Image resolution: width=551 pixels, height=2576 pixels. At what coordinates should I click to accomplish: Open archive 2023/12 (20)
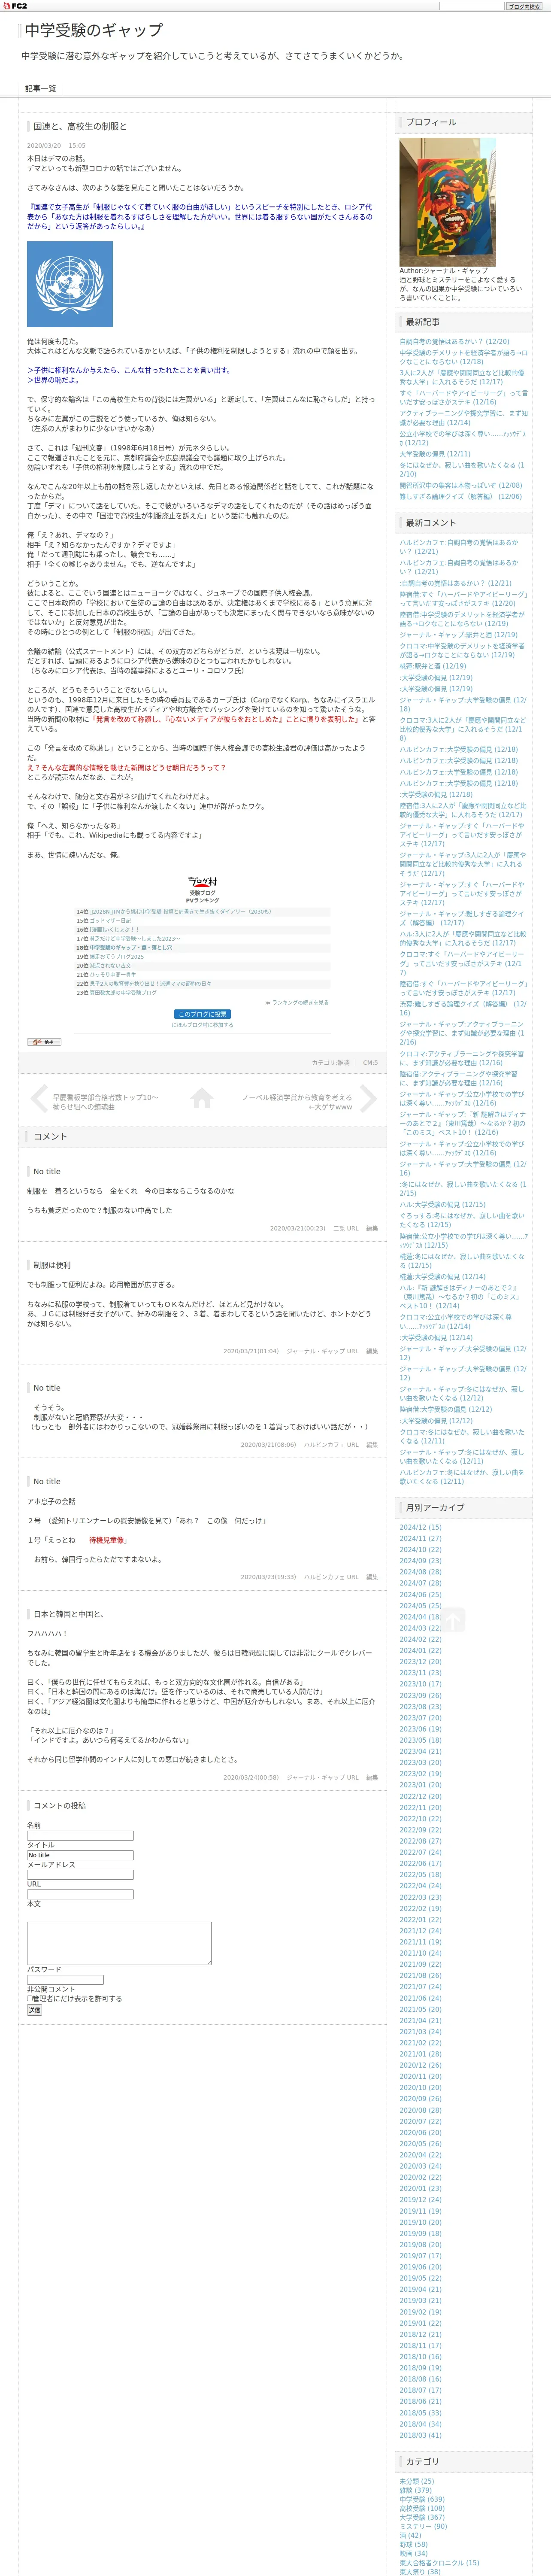[x=420, y=1662]
